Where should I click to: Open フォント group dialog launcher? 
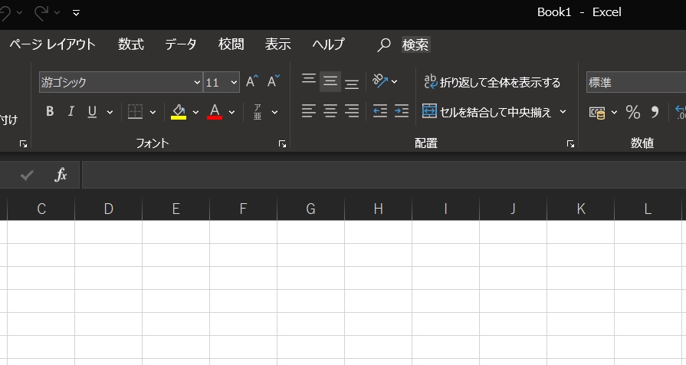pyautogui.click(x=283, y=144)
